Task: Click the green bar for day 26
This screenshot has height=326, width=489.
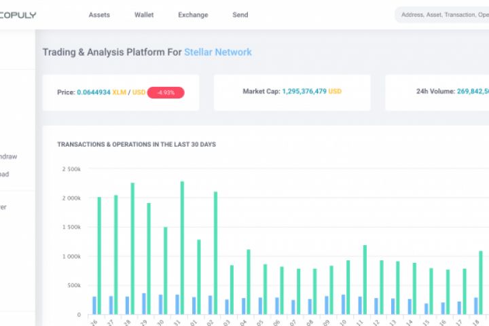Action: click(x=99, y=256)
